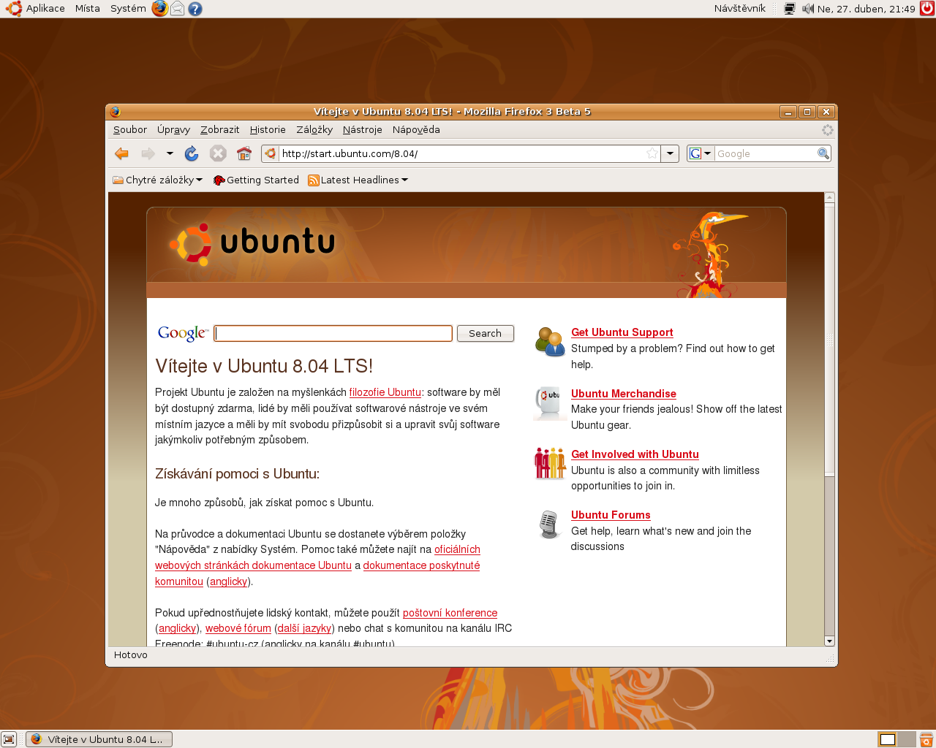Screen dimensions: 936x748
Task: Click the Reload page icon
Action: (192, 153)
